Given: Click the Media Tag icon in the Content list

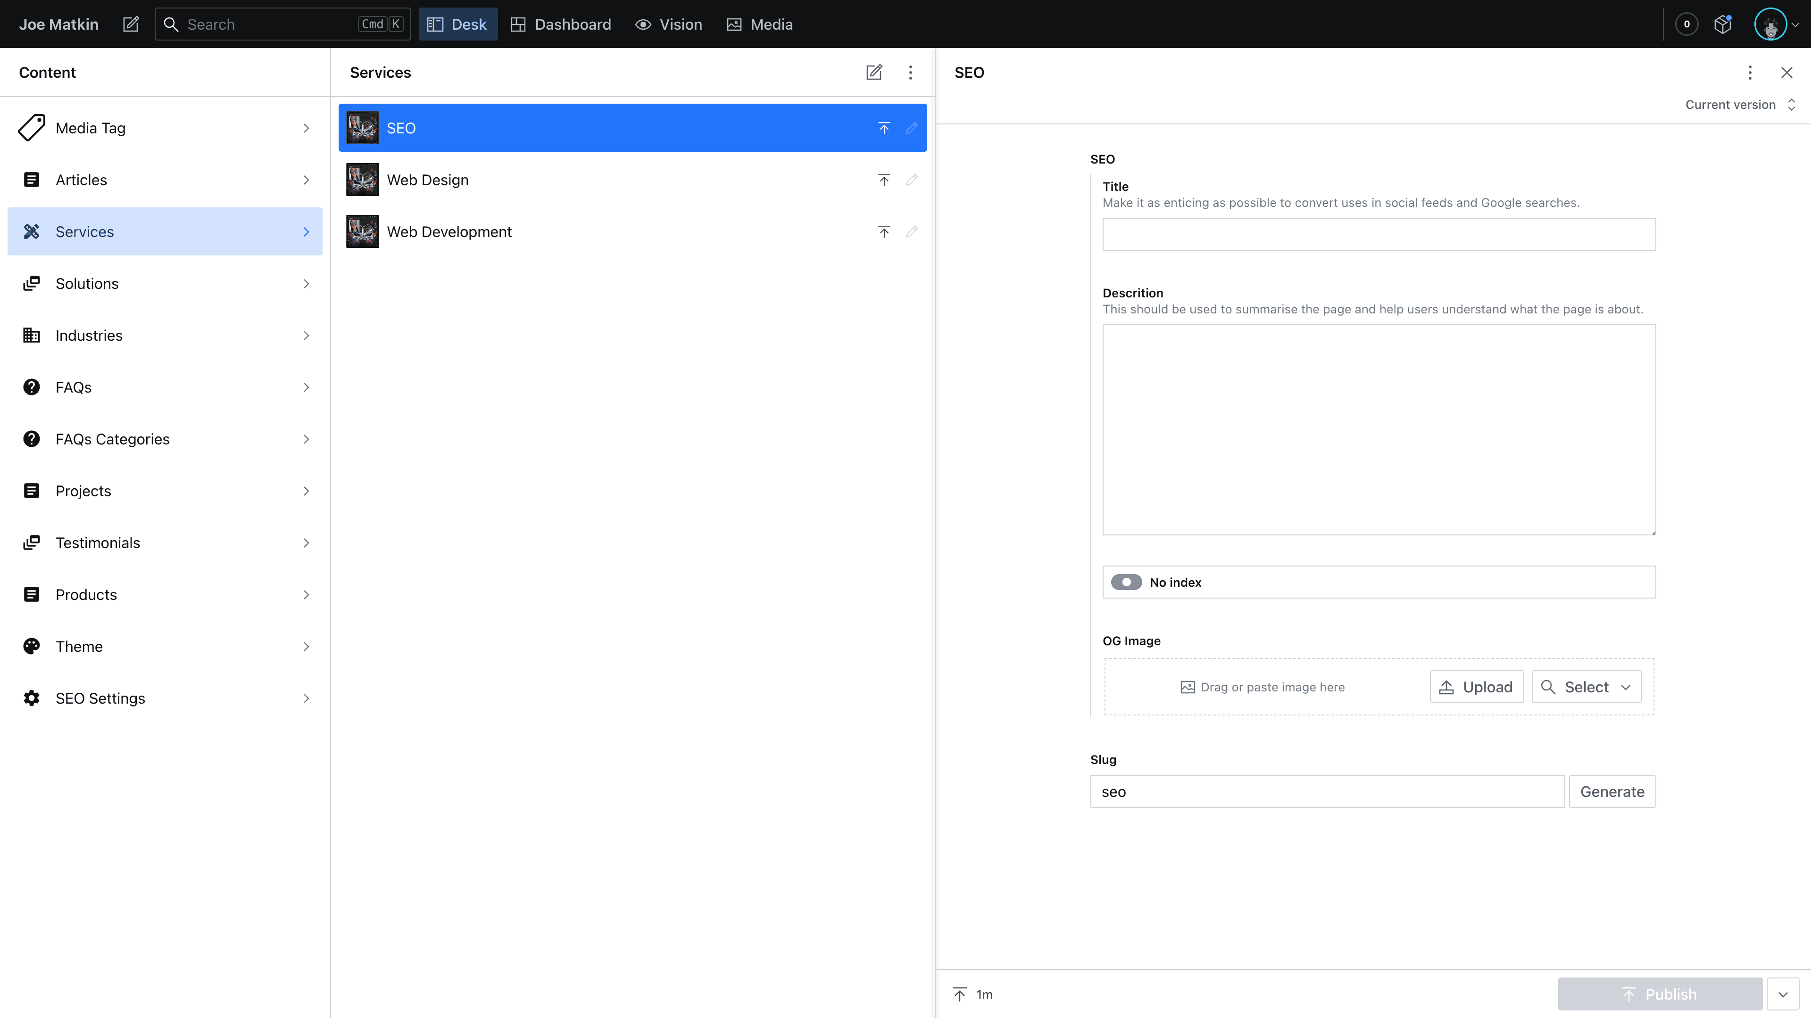Looking at the screenshot, I should pyautogui.click(x=32, y=128).
